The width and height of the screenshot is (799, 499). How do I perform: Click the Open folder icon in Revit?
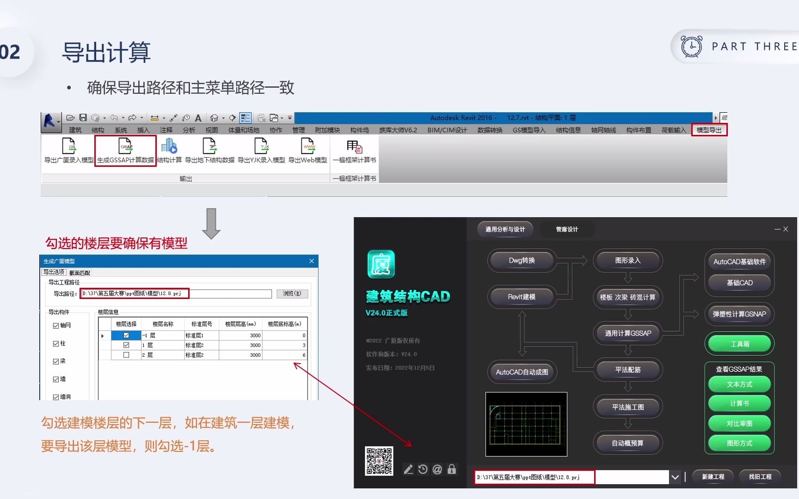point(70,118)
